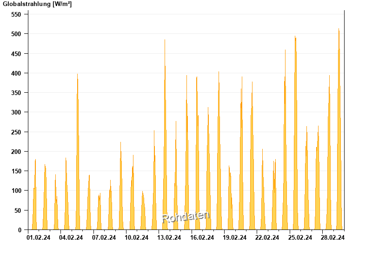Click the 22.02.24 x-axis label
This screenshot has width=372, height=255.
click(x=267, y=238)
